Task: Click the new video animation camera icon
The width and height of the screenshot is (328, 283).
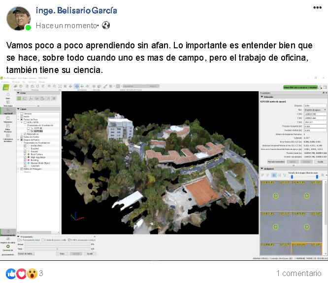Action: (x=42, y=98)
